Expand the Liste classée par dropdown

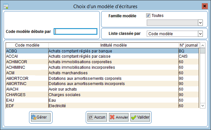coord(200,34)
